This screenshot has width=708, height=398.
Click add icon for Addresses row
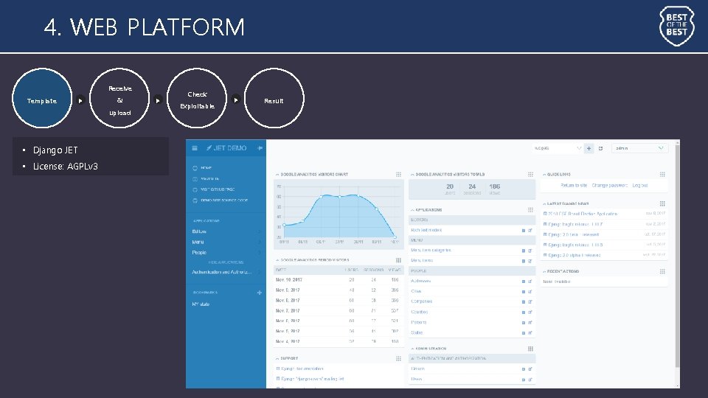(524, 281)
